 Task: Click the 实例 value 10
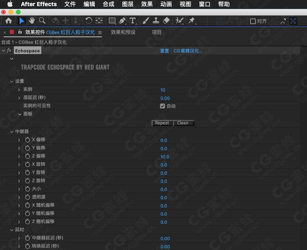pos(163,90)
